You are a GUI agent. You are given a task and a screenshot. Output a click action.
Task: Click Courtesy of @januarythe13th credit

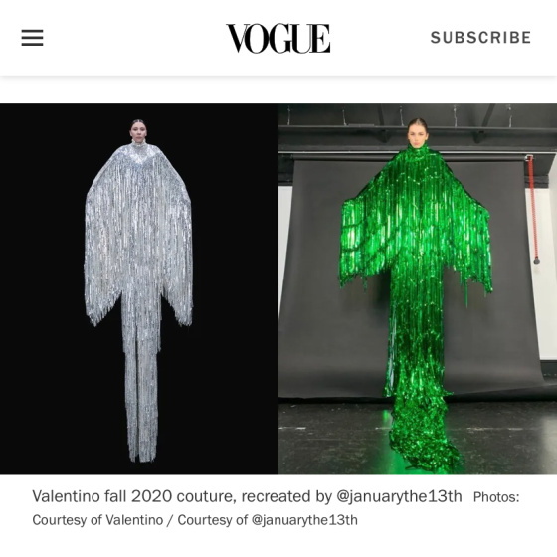coord(268,520)
